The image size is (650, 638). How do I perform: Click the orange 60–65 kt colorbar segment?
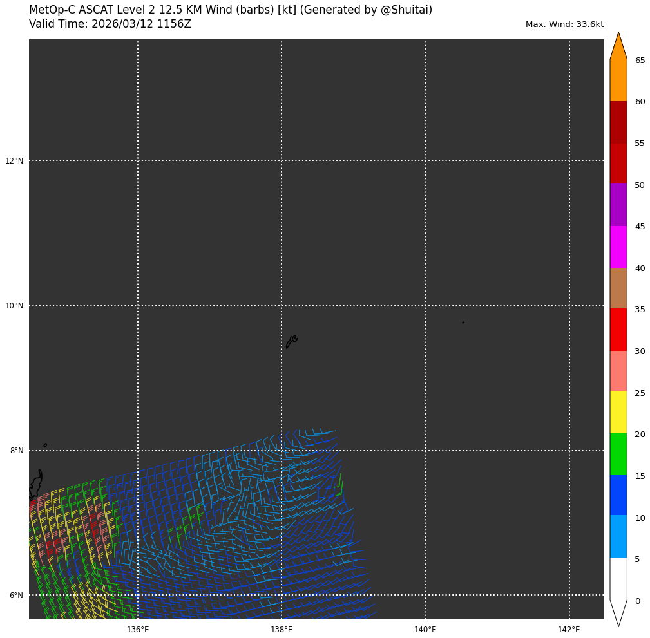pyautogui.click(x=618, y=80)
